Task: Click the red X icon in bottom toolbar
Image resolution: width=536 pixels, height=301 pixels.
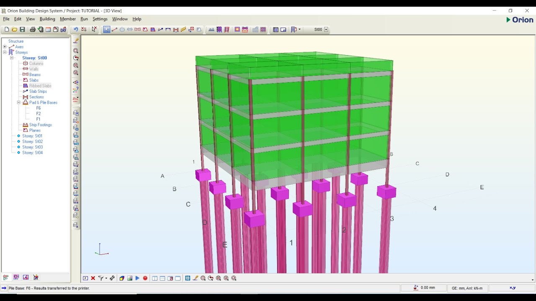Action: 93,278
